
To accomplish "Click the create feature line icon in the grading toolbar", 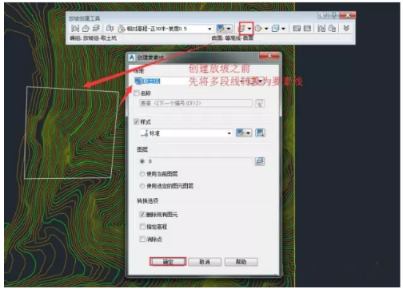I will 242,28.
